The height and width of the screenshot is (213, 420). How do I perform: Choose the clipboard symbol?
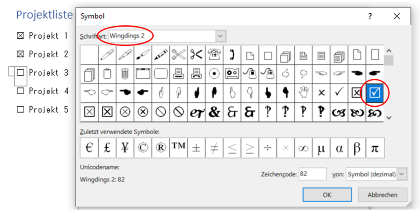click(107, 74)
